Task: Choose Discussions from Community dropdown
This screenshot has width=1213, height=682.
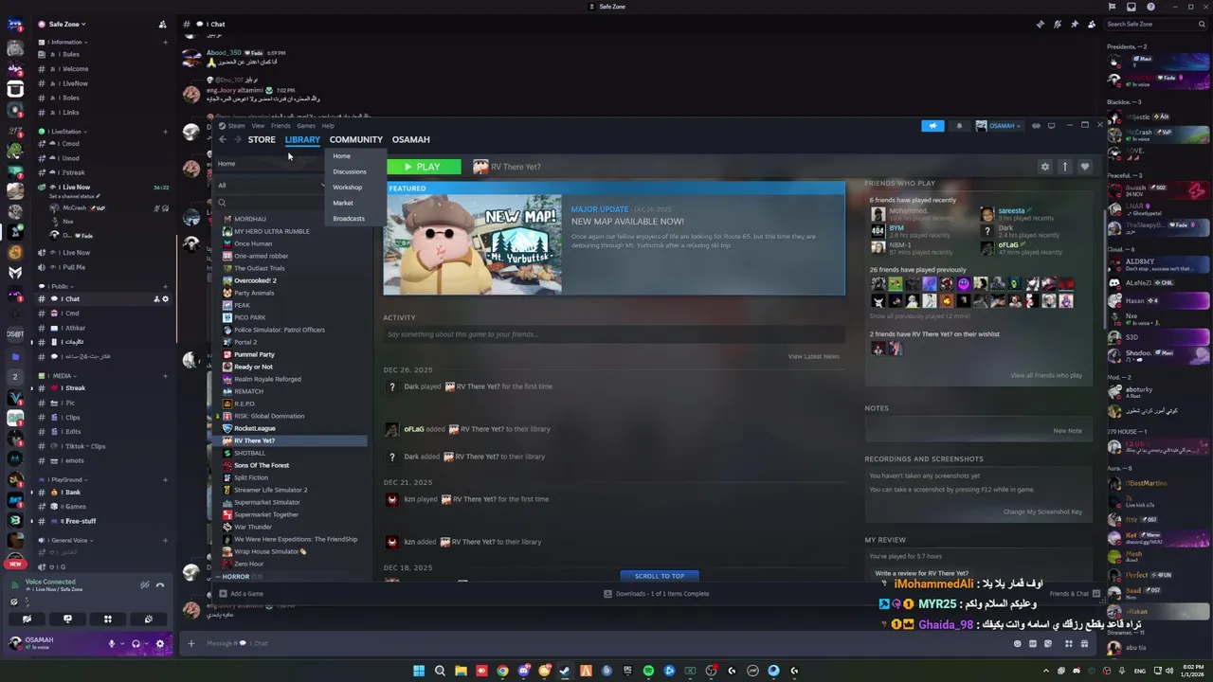Action: (x=350, y=171)
